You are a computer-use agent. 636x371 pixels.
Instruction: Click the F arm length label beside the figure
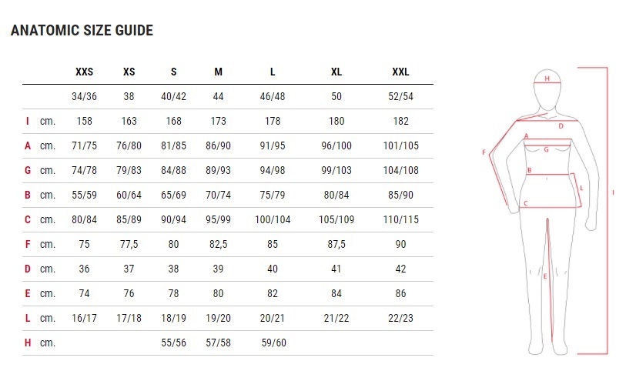[484, 152]
